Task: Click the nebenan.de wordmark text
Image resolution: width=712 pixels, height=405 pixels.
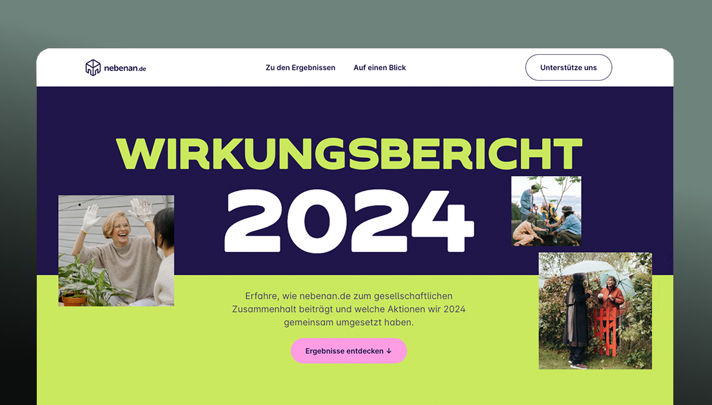Action: click(x=125, y=68)
